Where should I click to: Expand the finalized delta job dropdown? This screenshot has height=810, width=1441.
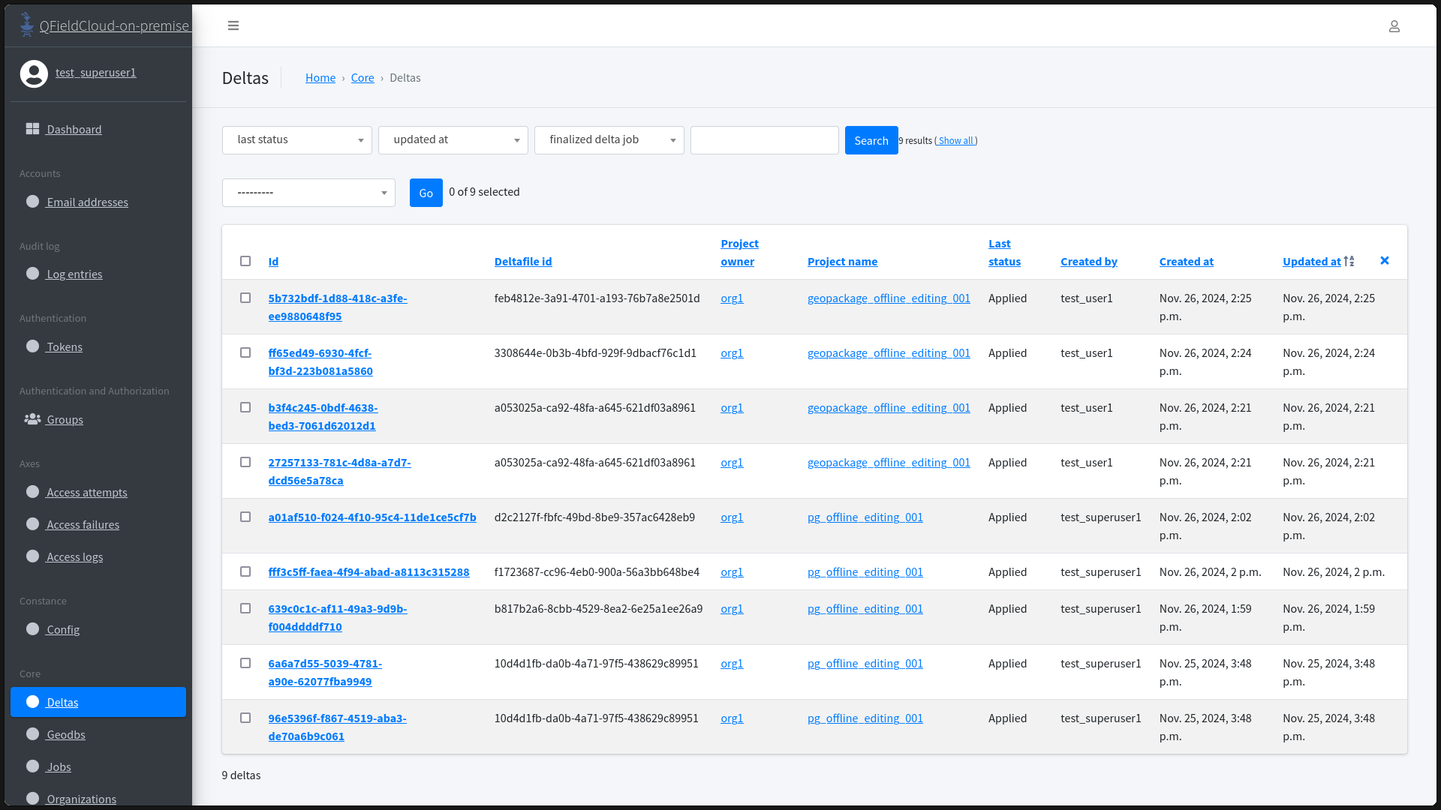click(609, 140)
